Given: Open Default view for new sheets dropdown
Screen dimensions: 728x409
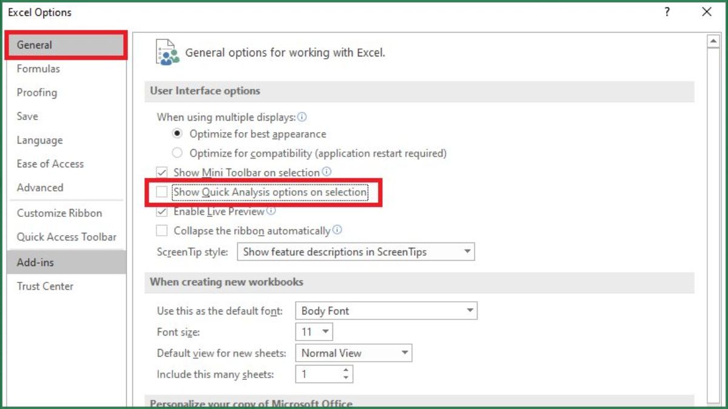Looking at the screenshot, I should pyautogui.click(x=354, y=353).
